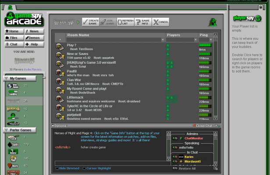This screenshot has width=270, height=175.
Task: Click the detach icon below the user list scrollbar
Action: 216,168
